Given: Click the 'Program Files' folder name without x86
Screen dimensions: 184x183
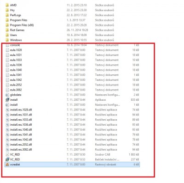Looking at the screenshot, I should point(18,20).
